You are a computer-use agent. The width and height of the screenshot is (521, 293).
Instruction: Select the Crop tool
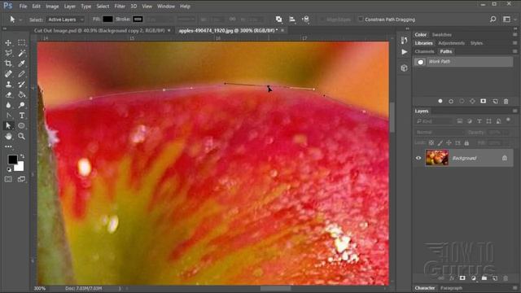coord(8,63)
